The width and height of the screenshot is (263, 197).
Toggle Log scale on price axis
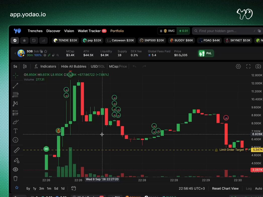point(249,188)
